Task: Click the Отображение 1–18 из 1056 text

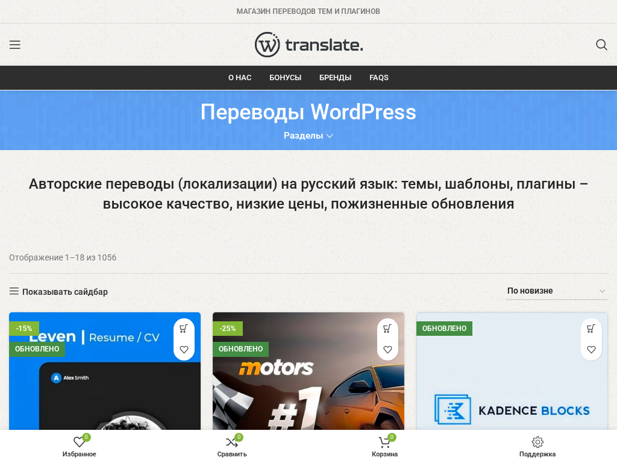Action: pos(63,257)
